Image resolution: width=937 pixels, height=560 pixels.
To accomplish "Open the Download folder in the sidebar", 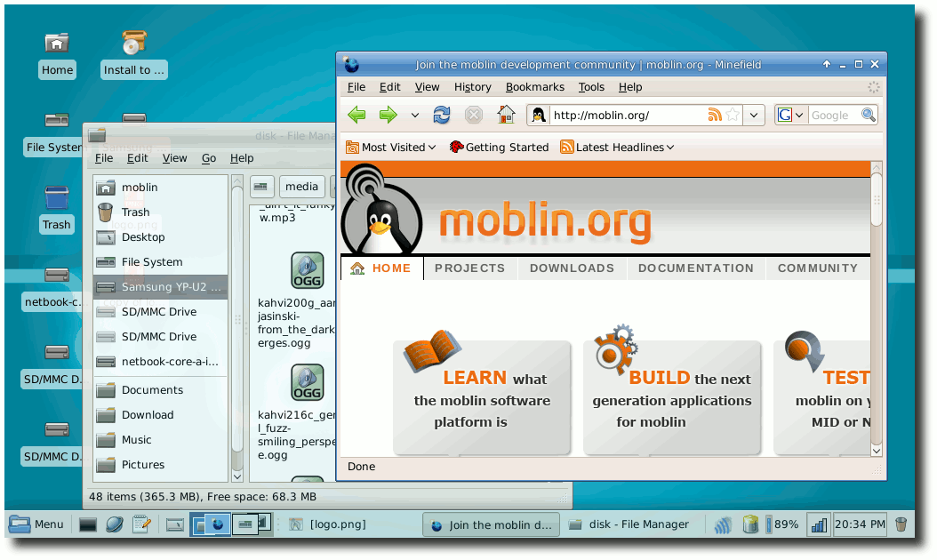I will tap(160, 415).
